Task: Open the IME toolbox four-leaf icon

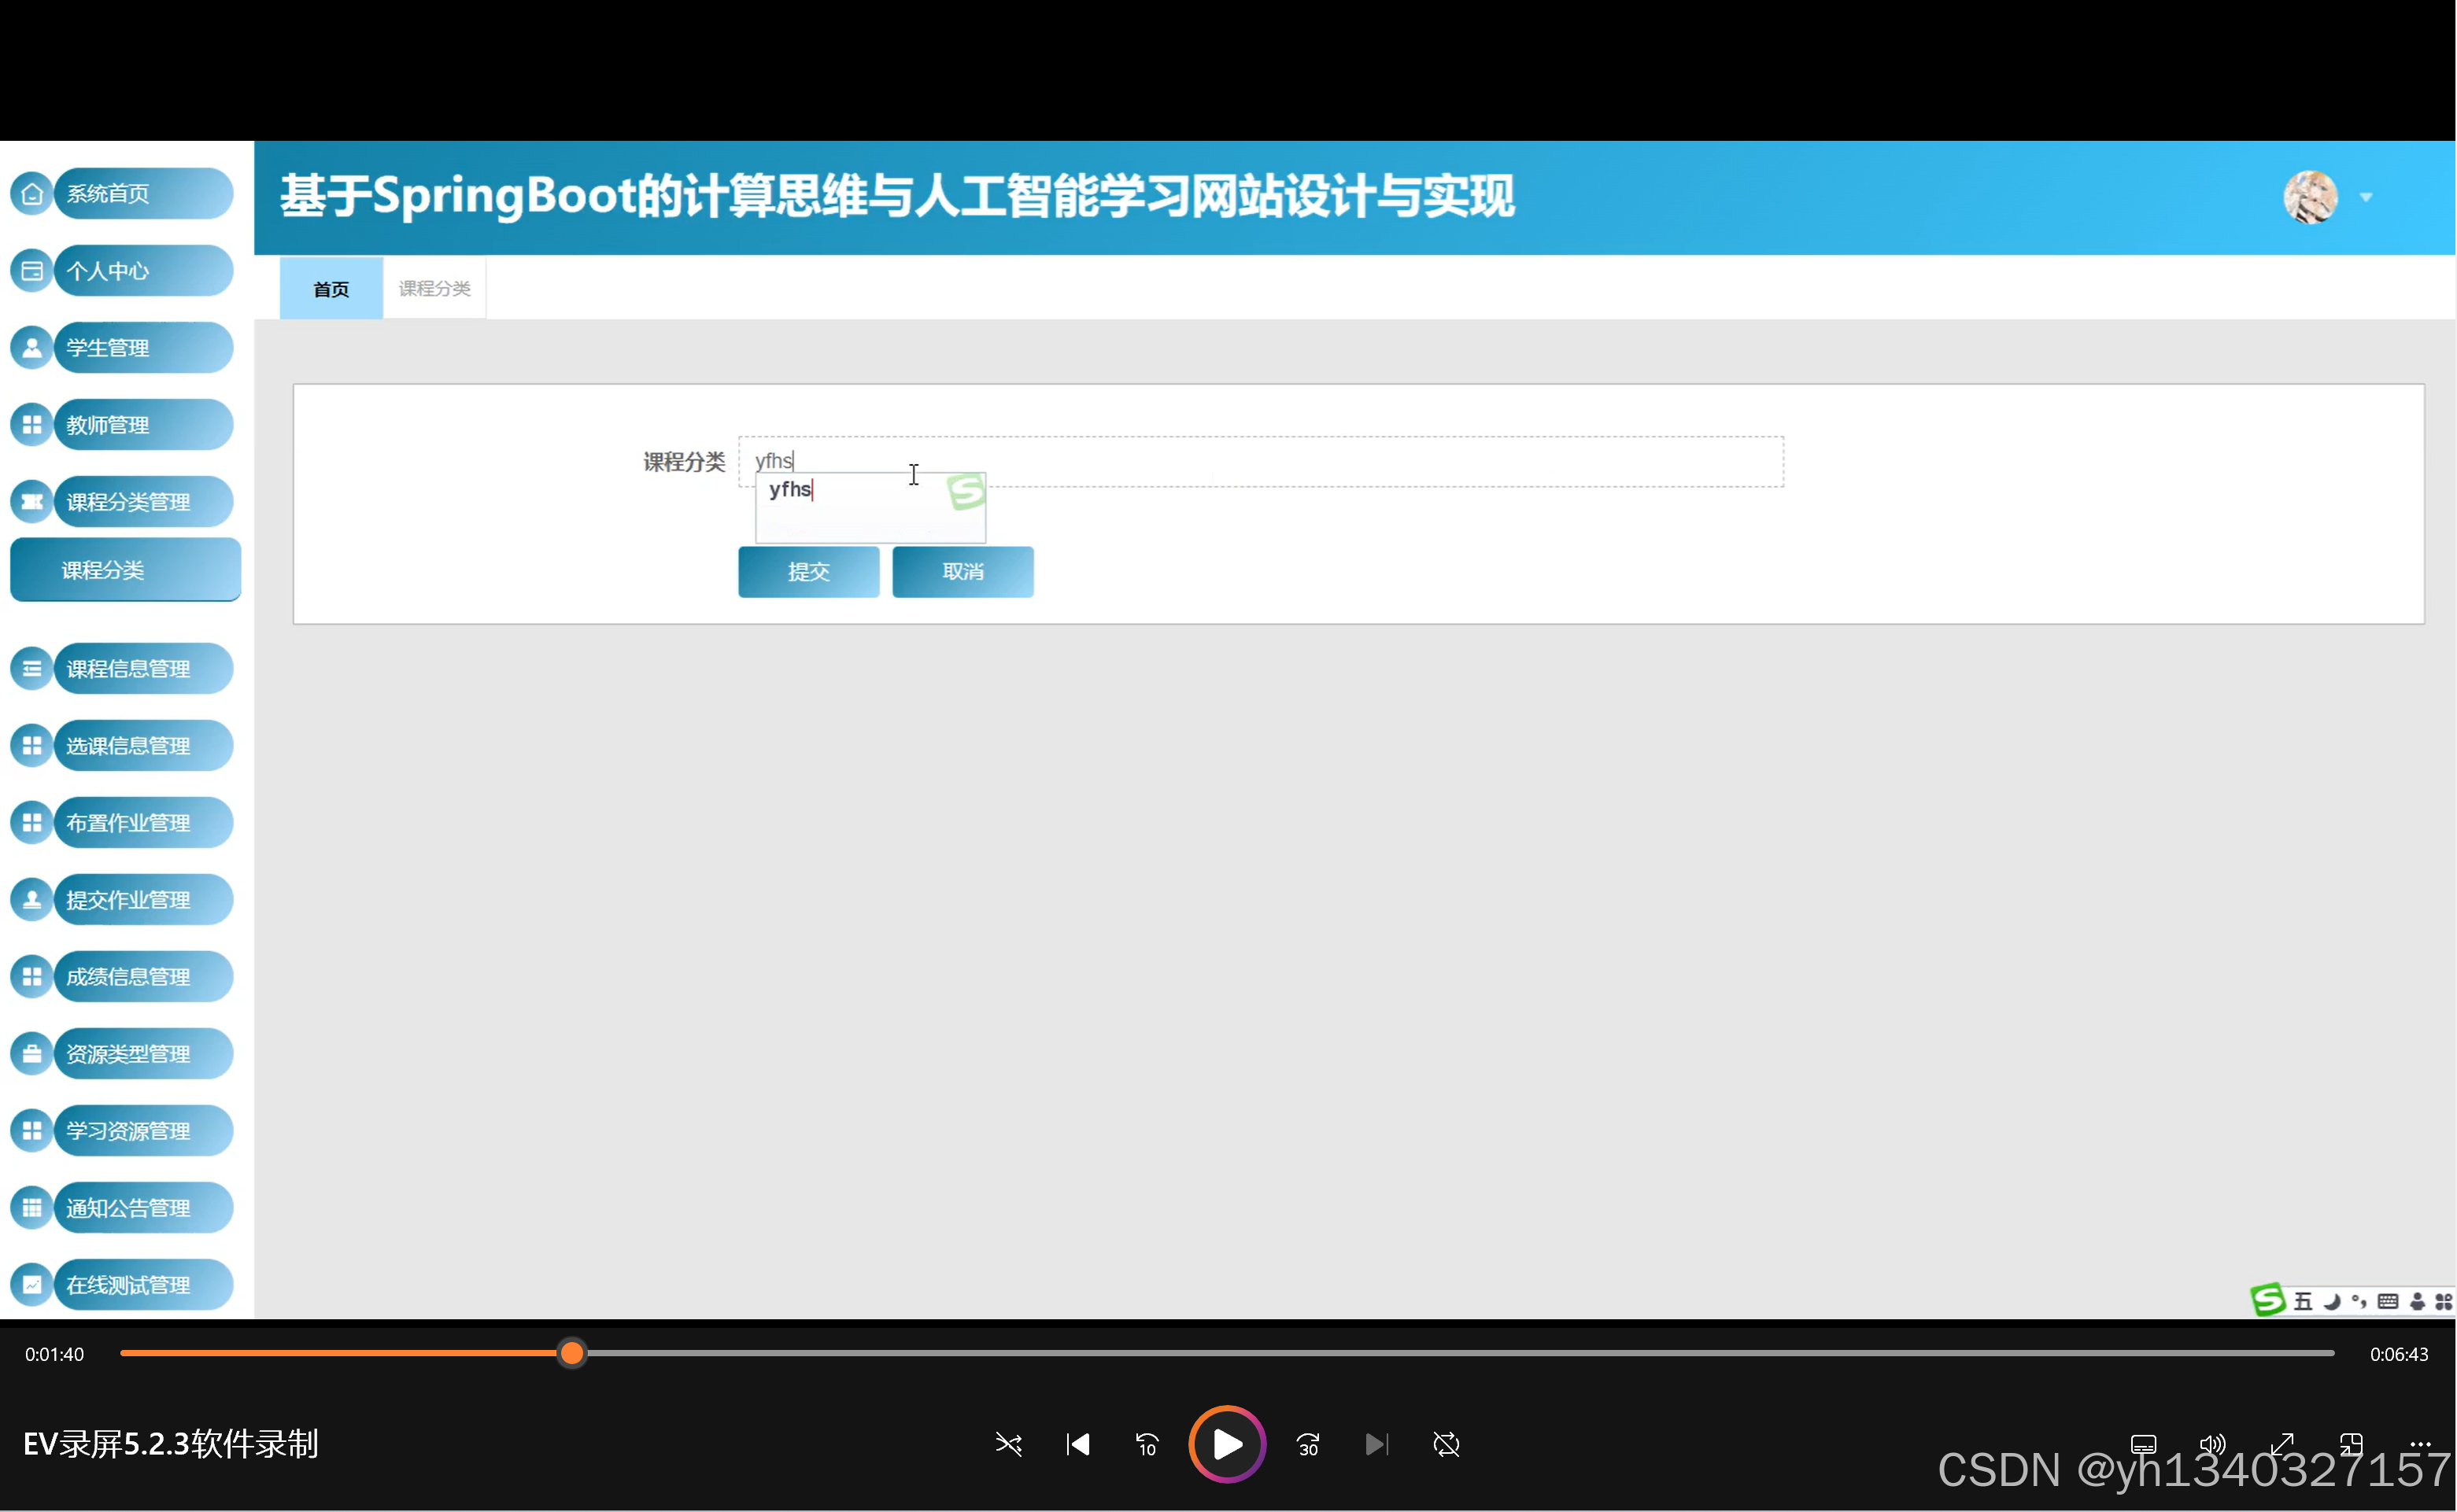Action: coord(2444,1301)
